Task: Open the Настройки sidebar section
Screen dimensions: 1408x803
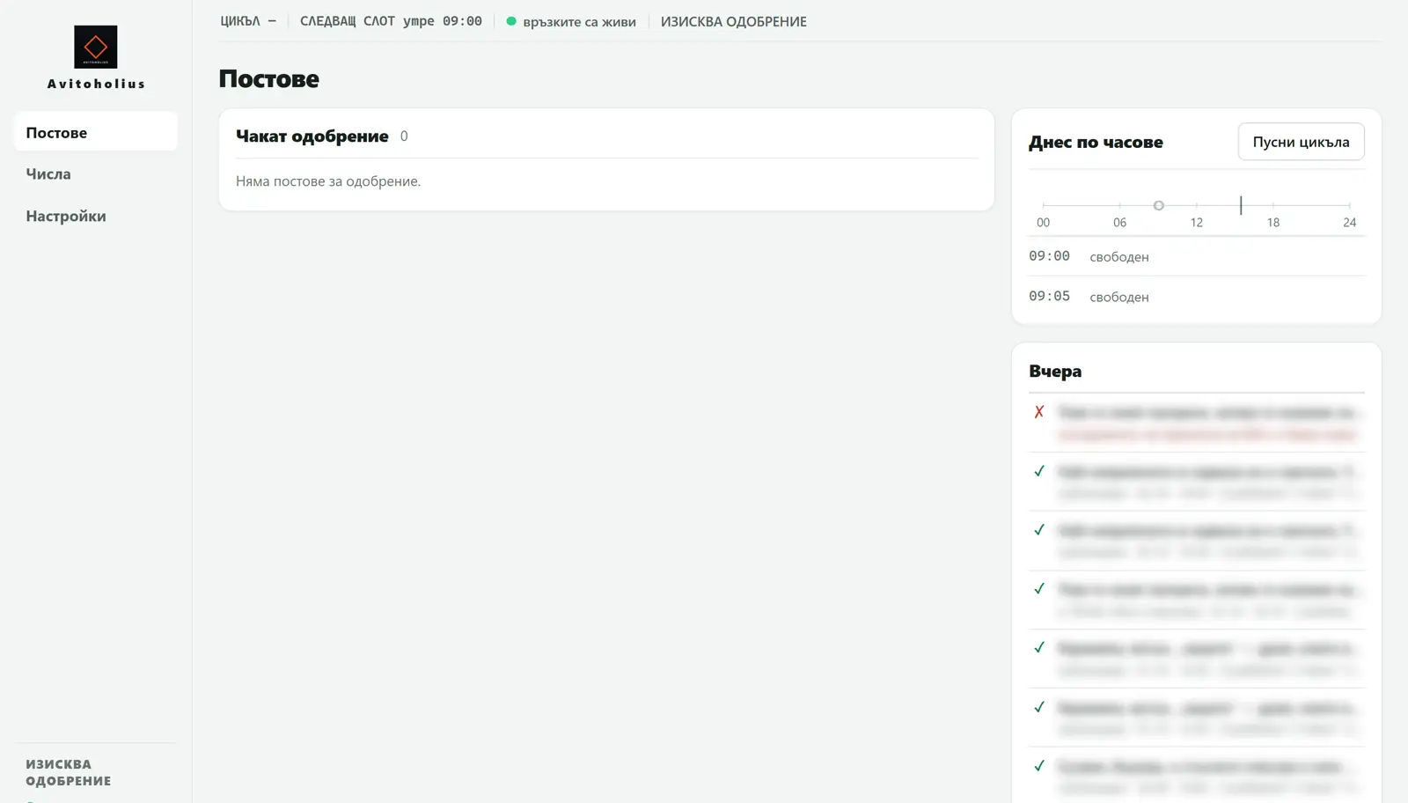Action: [x=96, y=216]
